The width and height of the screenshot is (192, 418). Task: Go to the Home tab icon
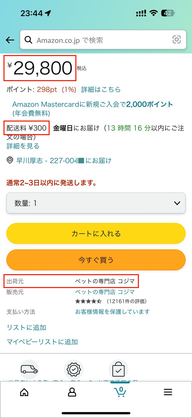pyautogui.click(x=24, y=392)
